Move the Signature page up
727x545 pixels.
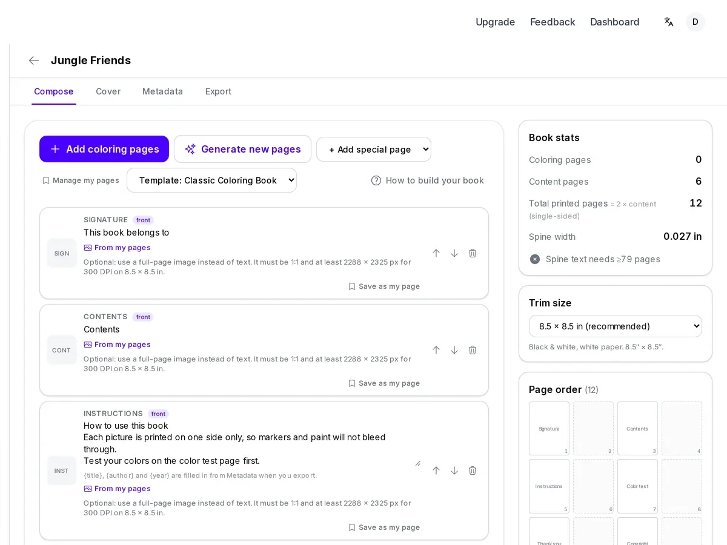point(436,253)
